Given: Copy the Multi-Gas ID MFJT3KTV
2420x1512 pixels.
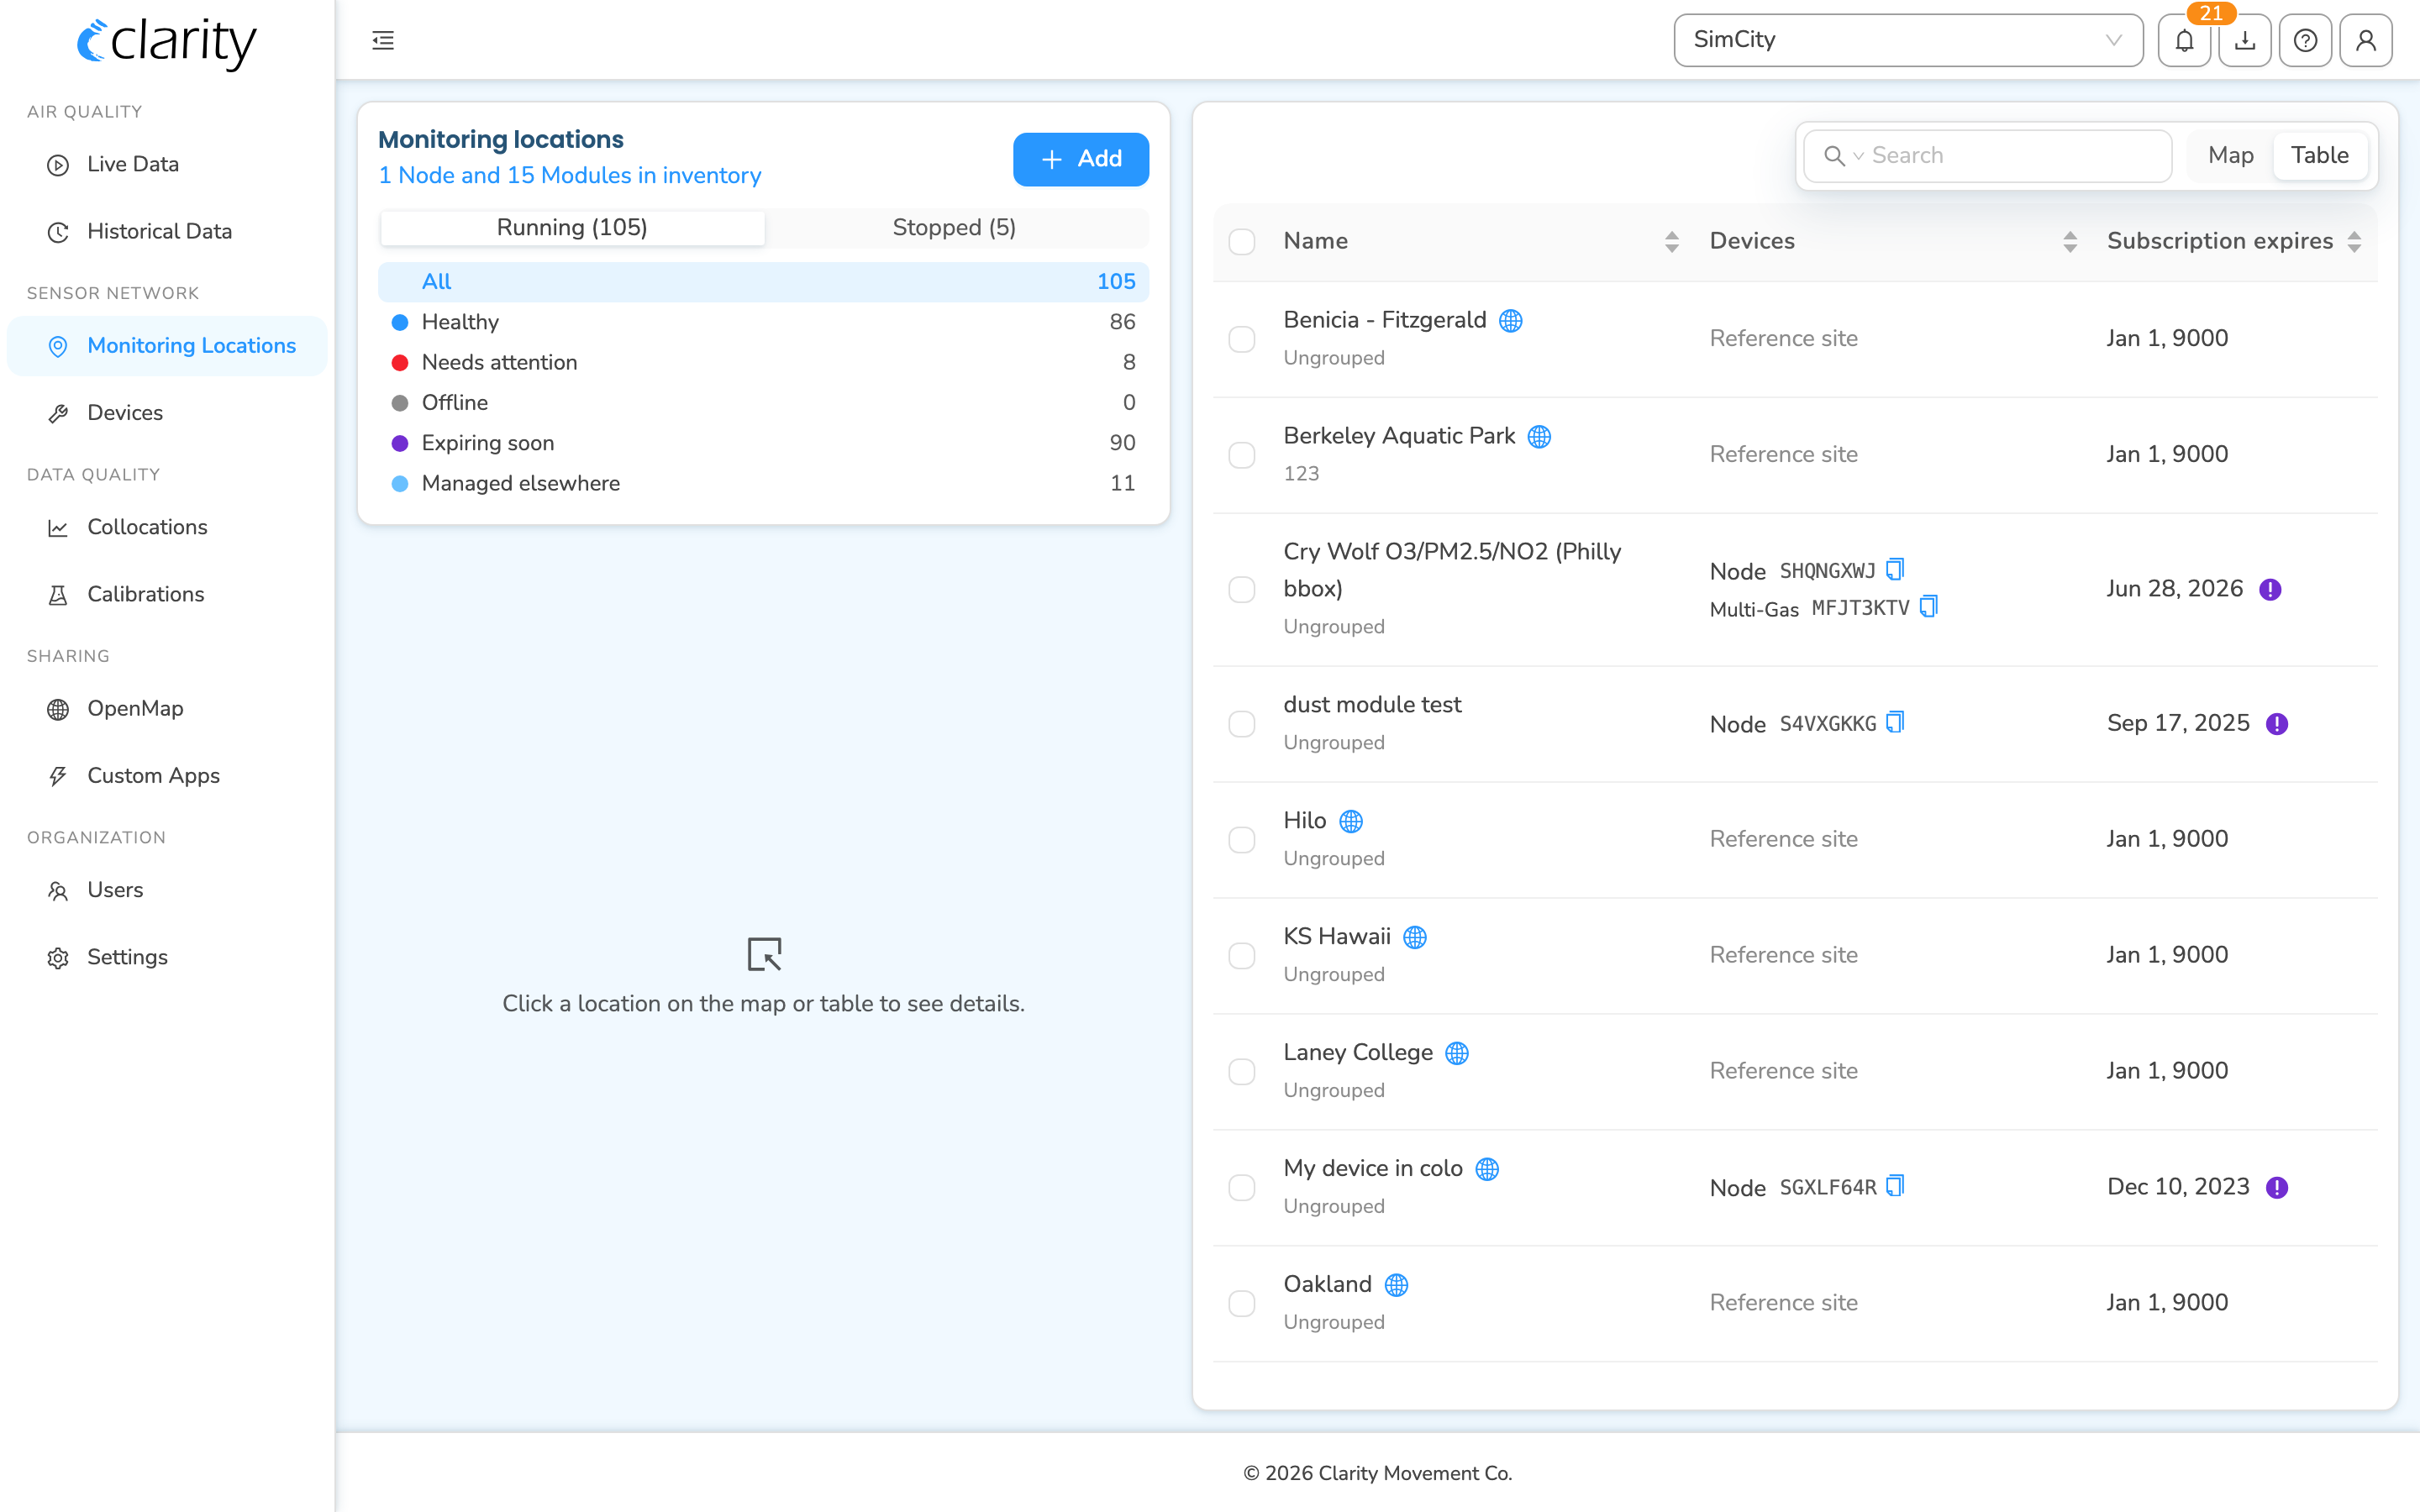Looking at the screenshot, I should pyautogui.click(x=1929, y=607).
